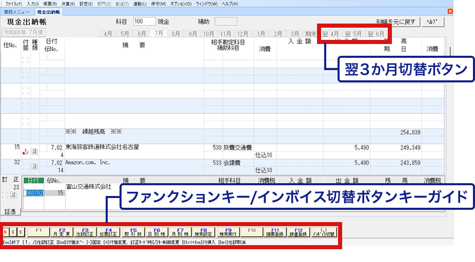
Task: Open the オプション(O) menu
Action: pos(181,4)
